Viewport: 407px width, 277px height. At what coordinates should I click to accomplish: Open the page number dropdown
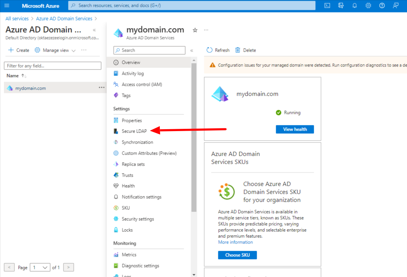[40, 268]
